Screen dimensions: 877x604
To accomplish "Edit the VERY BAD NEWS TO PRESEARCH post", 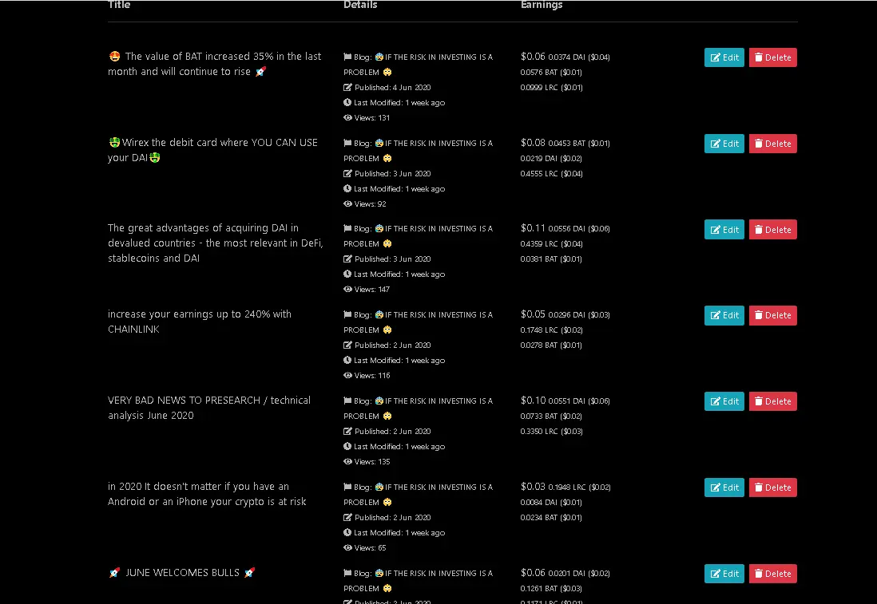I will [x=724, y=401].
